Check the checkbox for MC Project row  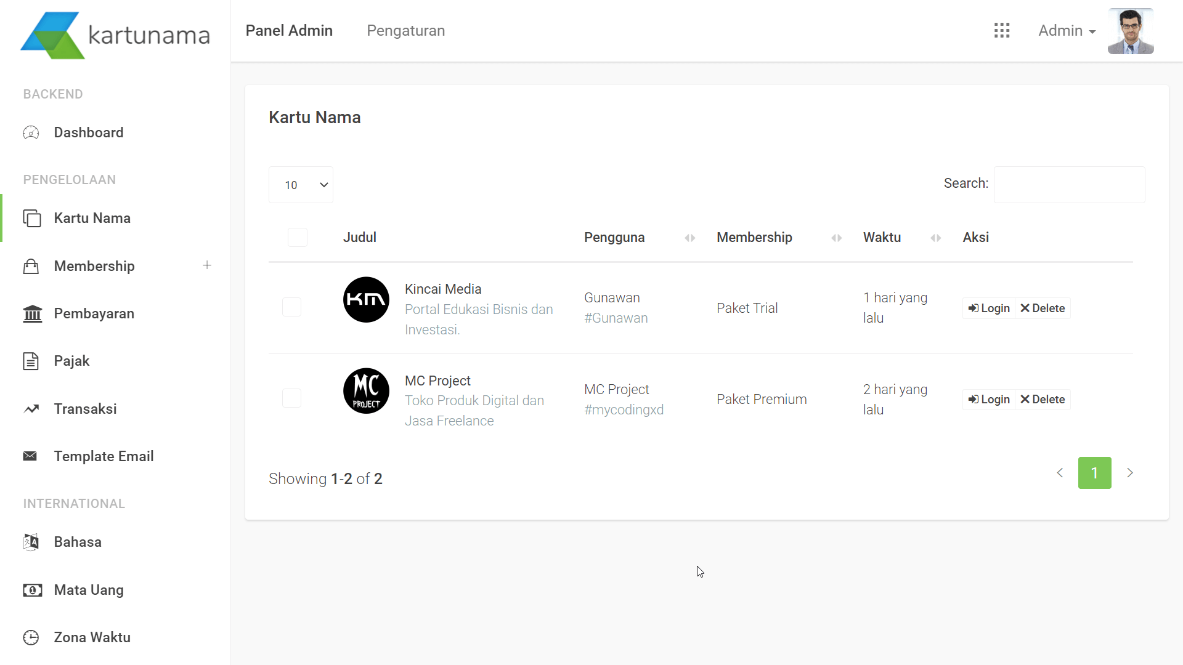pos(291,398)
